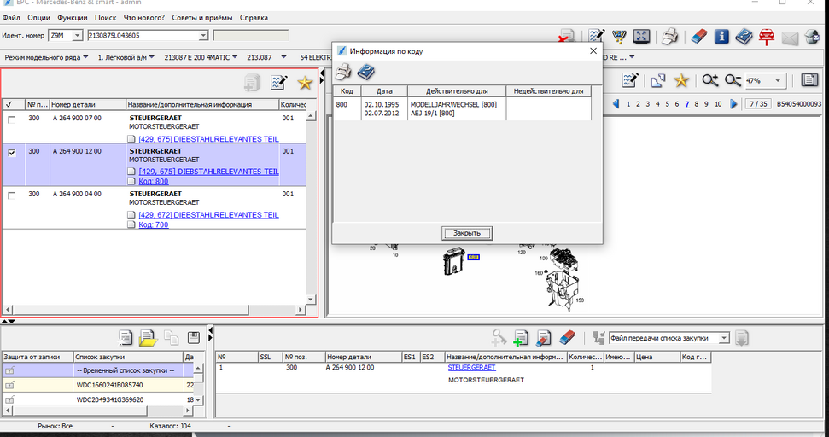Open the 47% zoom level dropdown

coord(778,81)
